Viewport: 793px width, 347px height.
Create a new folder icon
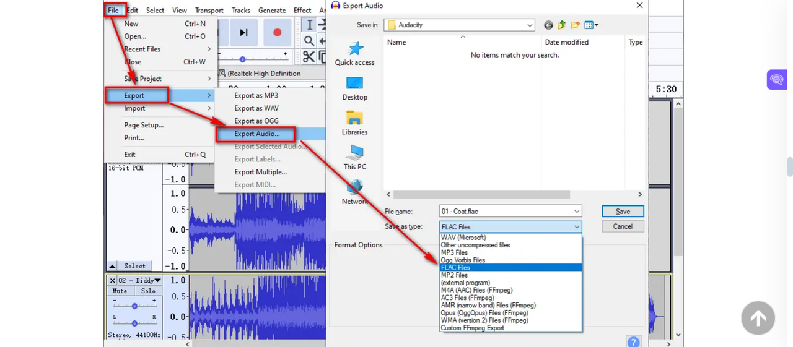click(576, 25)
